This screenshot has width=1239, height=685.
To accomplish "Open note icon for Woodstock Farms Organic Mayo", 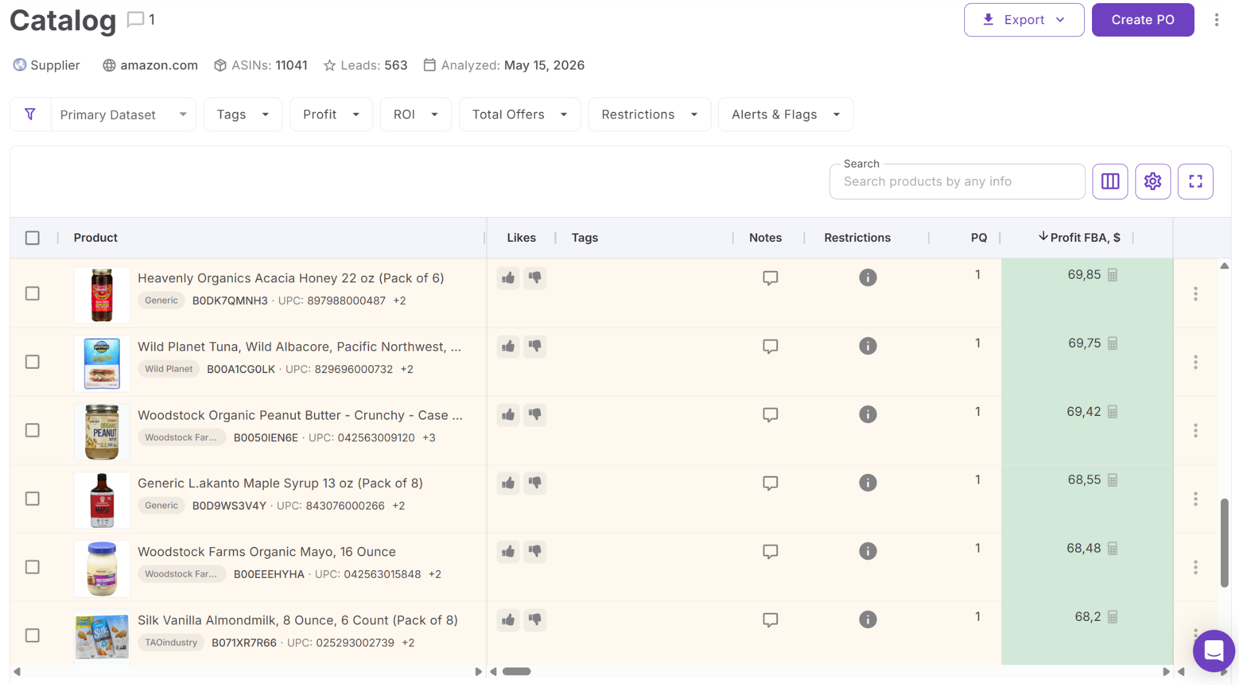I will (770, 551).
